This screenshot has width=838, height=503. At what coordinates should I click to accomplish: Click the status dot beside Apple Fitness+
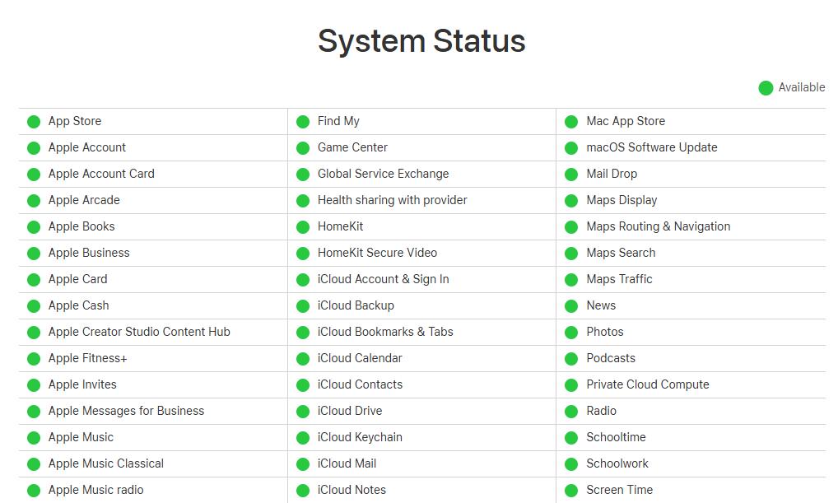click(34, 359)
